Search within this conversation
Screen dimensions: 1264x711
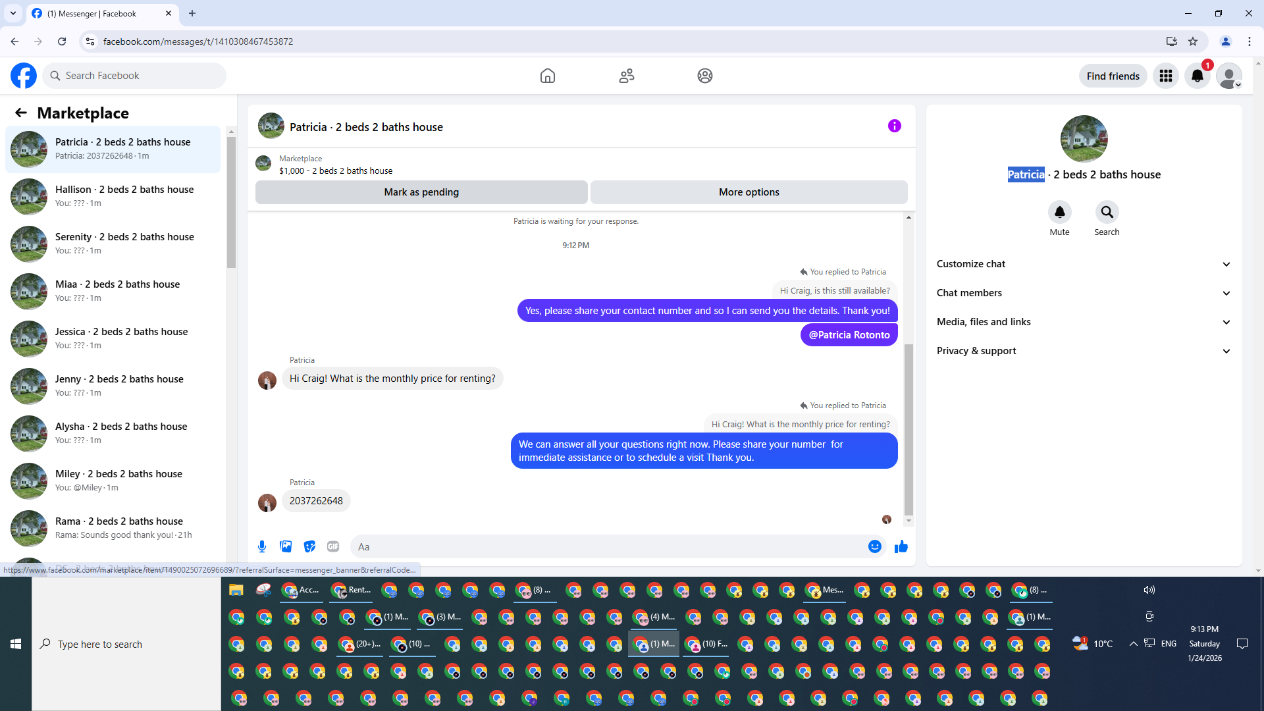(x=1107, y=213)
